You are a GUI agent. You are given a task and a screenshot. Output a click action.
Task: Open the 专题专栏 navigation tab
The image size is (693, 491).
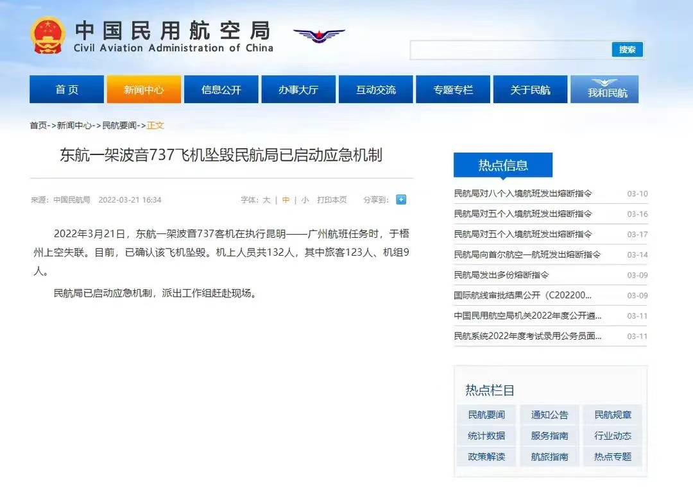point(453,89)
